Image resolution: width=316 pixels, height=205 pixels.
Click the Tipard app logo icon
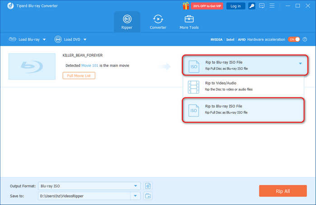10,5
